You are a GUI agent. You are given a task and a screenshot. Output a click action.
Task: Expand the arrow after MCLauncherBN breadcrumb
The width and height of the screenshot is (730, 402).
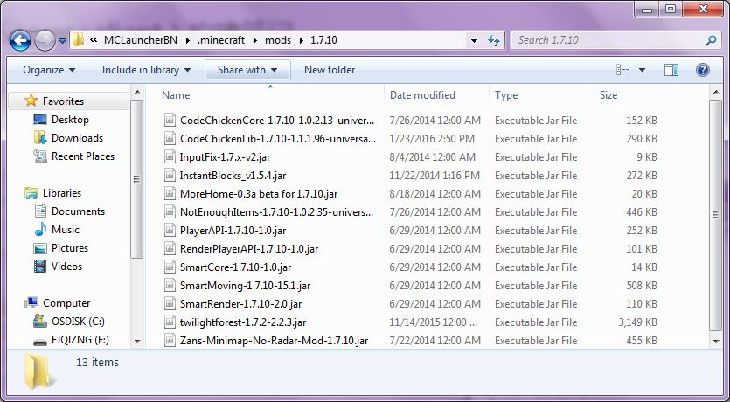tap(188, 40)
